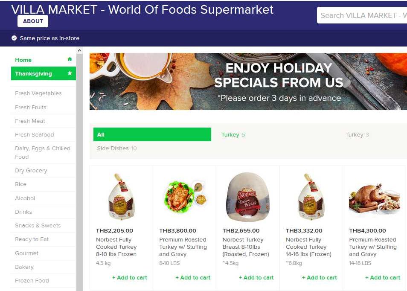The image size is (407, 291).
Task: Click the Enjoy Holiday Specials banner
Action: (248, 81)
